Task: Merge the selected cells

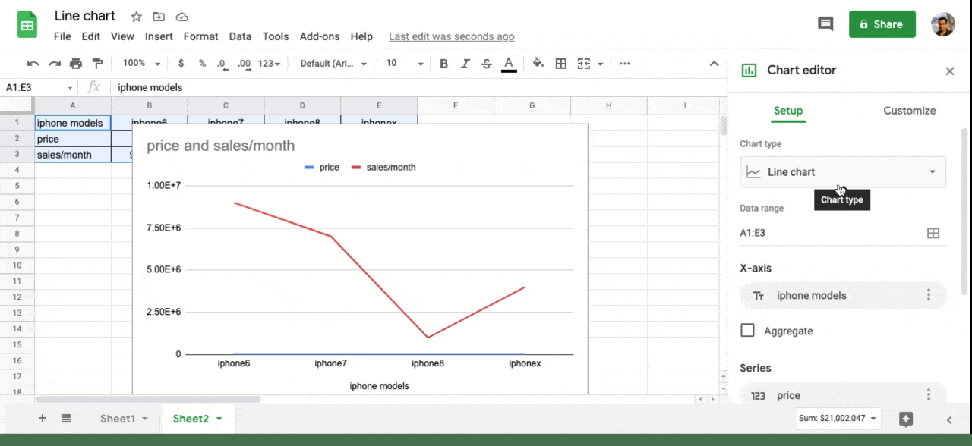Action: pyautogui.click(x=584, y=64)
